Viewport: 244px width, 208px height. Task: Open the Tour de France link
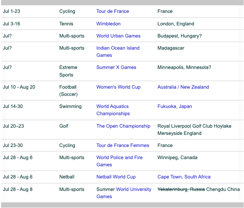[x=113, y=11]
